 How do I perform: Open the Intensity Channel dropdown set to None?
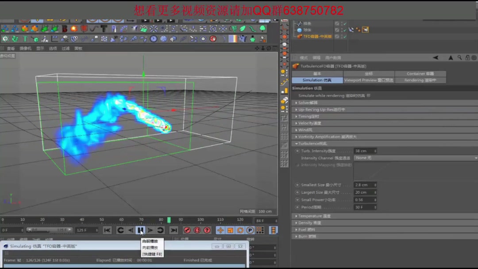[398, 158]
